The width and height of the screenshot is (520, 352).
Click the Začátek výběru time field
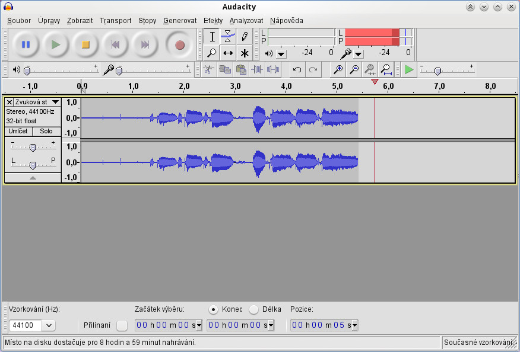[169, 325]
